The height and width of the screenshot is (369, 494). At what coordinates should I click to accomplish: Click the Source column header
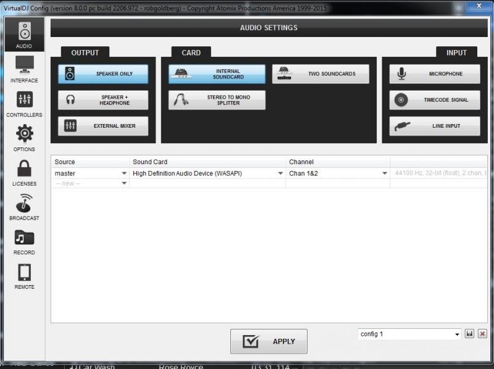pos(90,162)
